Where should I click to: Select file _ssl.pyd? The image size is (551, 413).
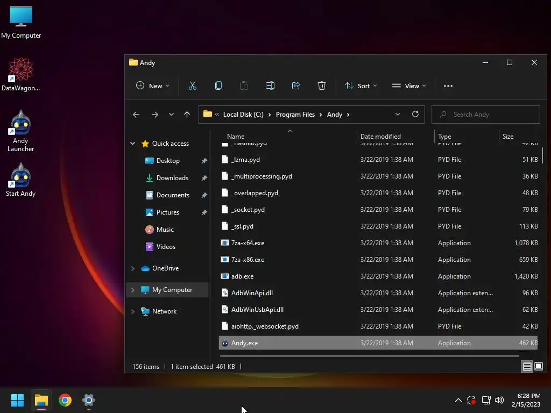(378, 226)
